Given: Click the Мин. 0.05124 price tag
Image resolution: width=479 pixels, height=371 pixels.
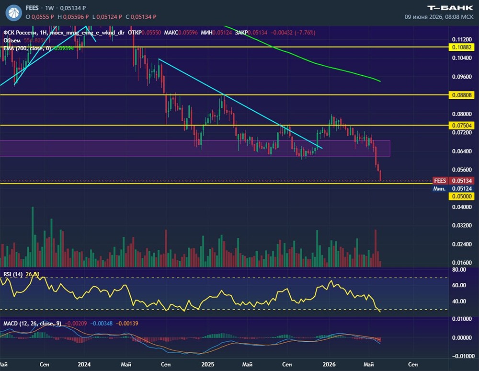Looking at the screenshot, I should [x=453, y=188].
